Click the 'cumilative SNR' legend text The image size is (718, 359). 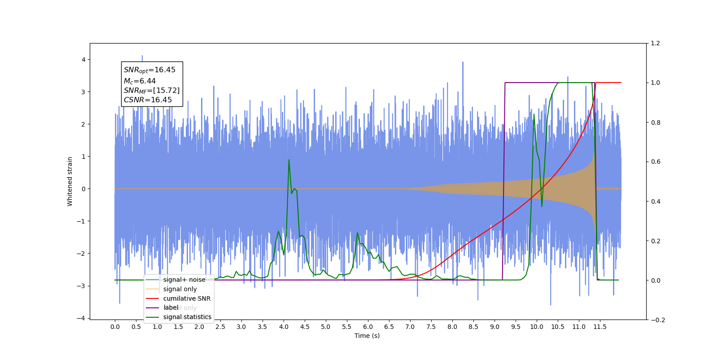coord(187,298)
